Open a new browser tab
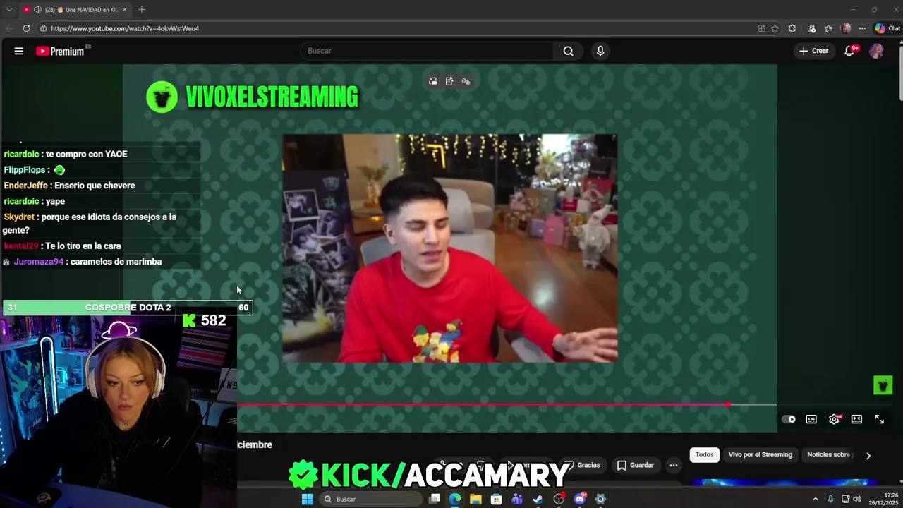Viewport: 903px width, 508px height. pos(142,10)
